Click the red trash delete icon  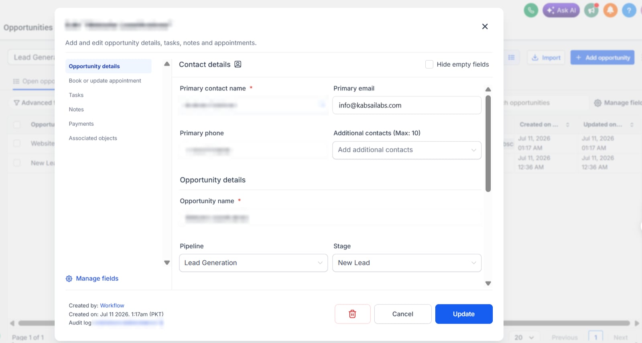point(352,314)
